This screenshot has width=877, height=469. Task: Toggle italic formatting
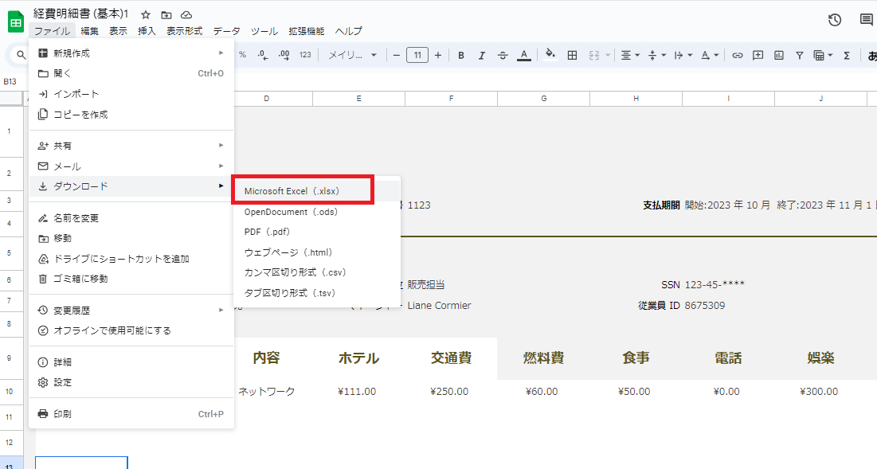[x=481, y=55]
